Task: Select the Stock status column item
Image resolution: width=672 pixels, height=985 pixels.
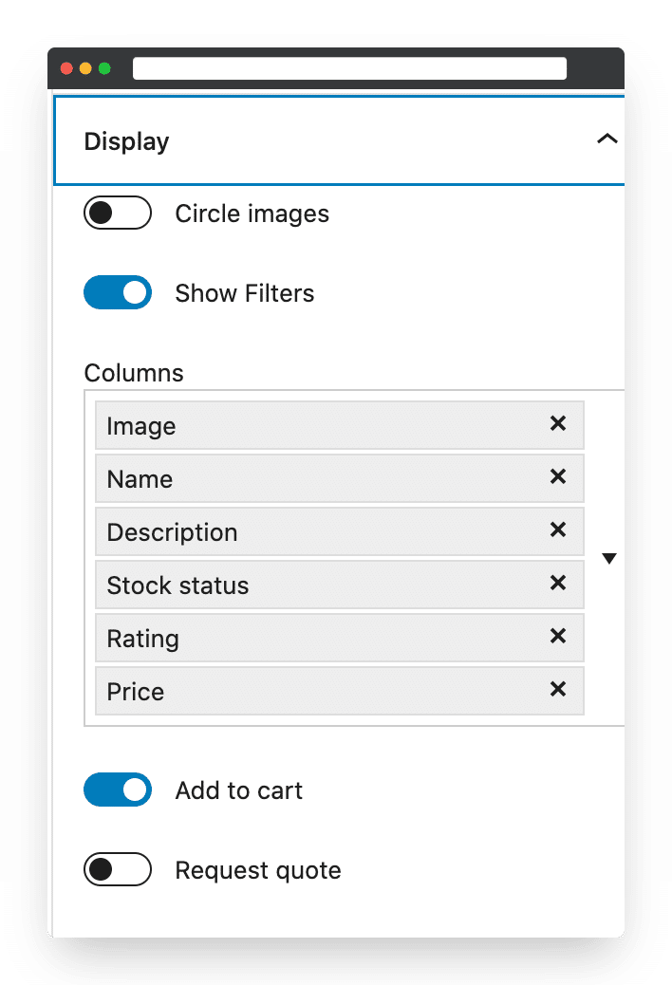Action: pyautogui.click(x=340, y=585)
